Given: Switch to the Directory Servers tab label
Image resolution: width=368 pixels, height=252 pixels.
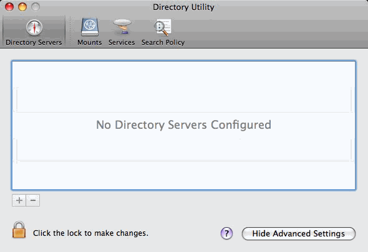Looking at the screenshot, I should [34, 42].
